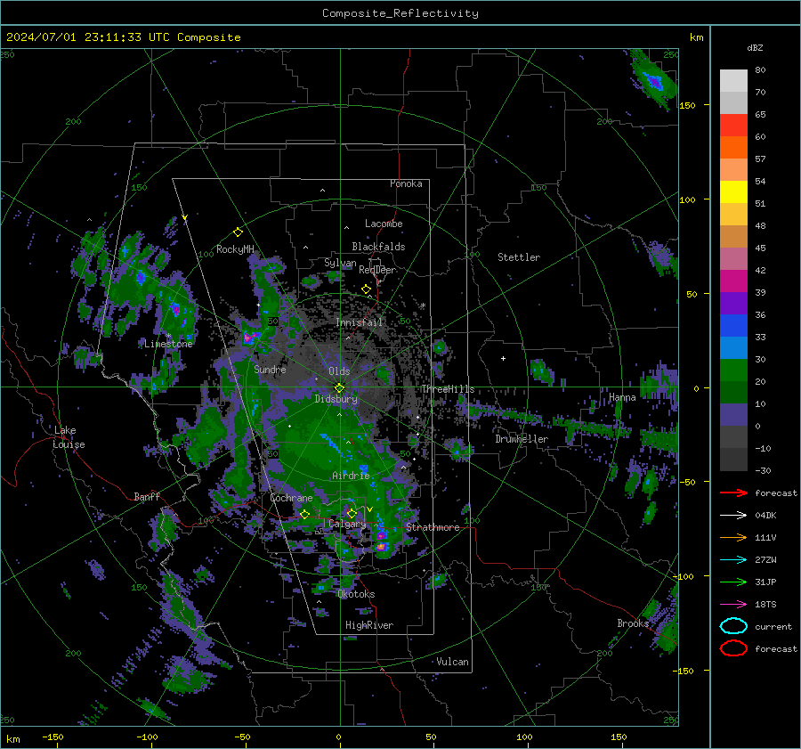This screenshot has height=749, width=801.
Task: Click the Banff city label
Action: point(147,496)
